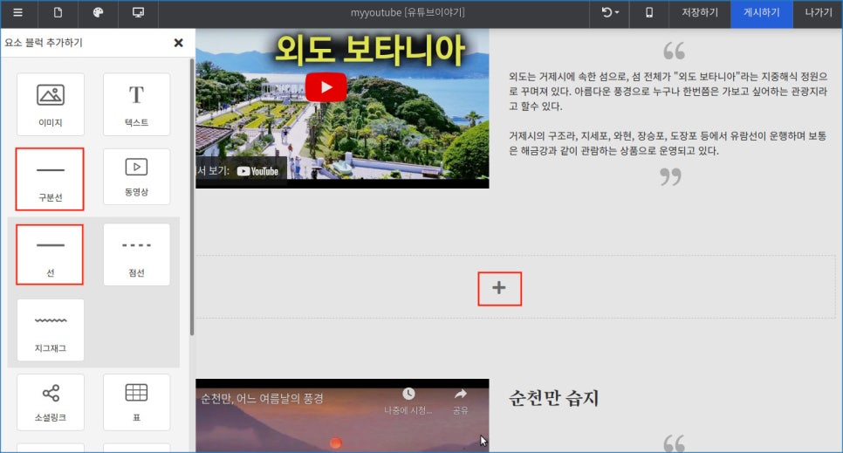Add a 동영상 video block
Viewport: 843px width, 453px height.
[136, 176]
